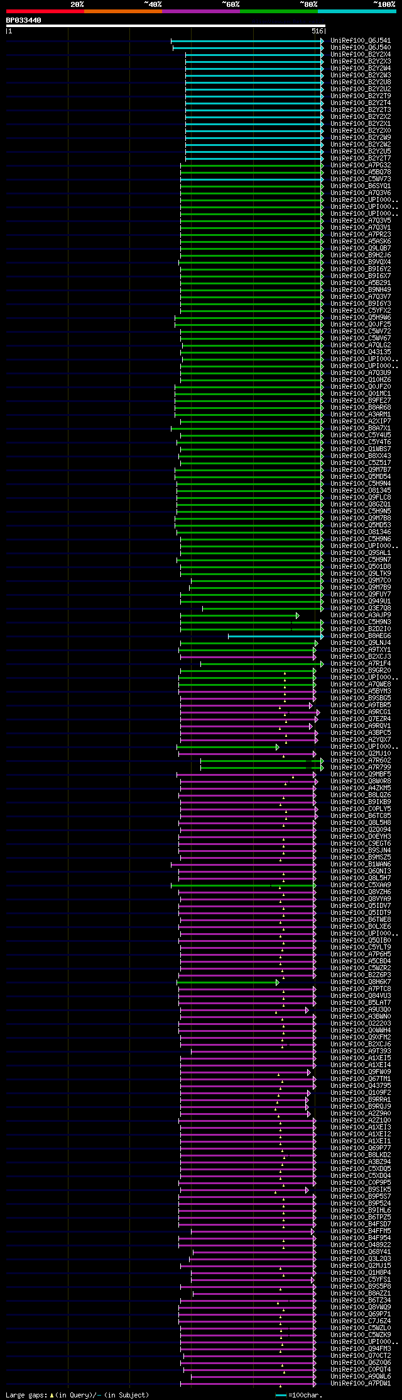Viewport: 402px width, 1400px height.
Task: Open hit UniRef100_A7PG32
Action: 361,165
